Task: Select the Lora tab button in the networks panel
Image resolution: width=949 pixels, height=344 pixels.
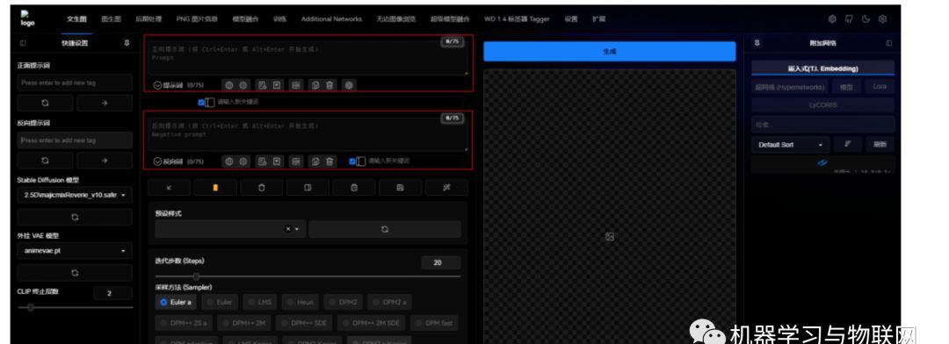Action: [880, 87]
